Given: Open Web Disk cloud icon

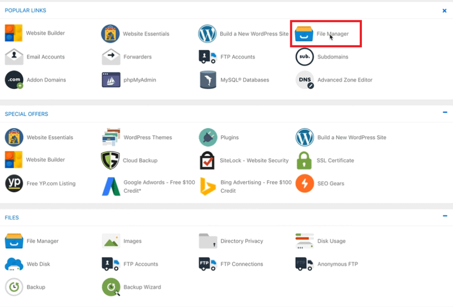Looking at the screenshot, I should pyautogui.click(x=14, y=264).
